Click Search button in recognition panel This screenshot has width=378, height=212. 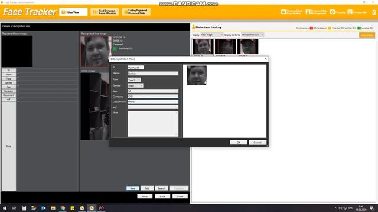point(161,188)
